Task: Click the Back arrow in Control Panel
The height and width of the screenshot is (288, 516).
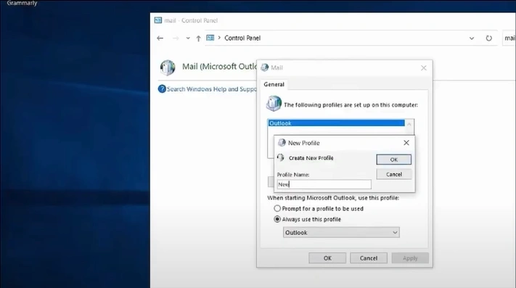Action: point(160,38)
